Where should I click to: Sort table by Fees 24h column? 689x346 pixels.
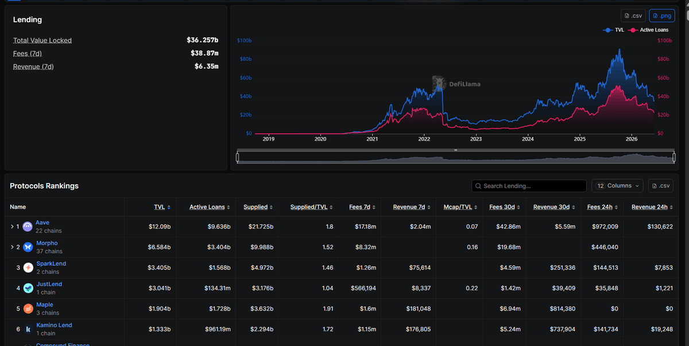pyautogui.click(x=603, y=207)
